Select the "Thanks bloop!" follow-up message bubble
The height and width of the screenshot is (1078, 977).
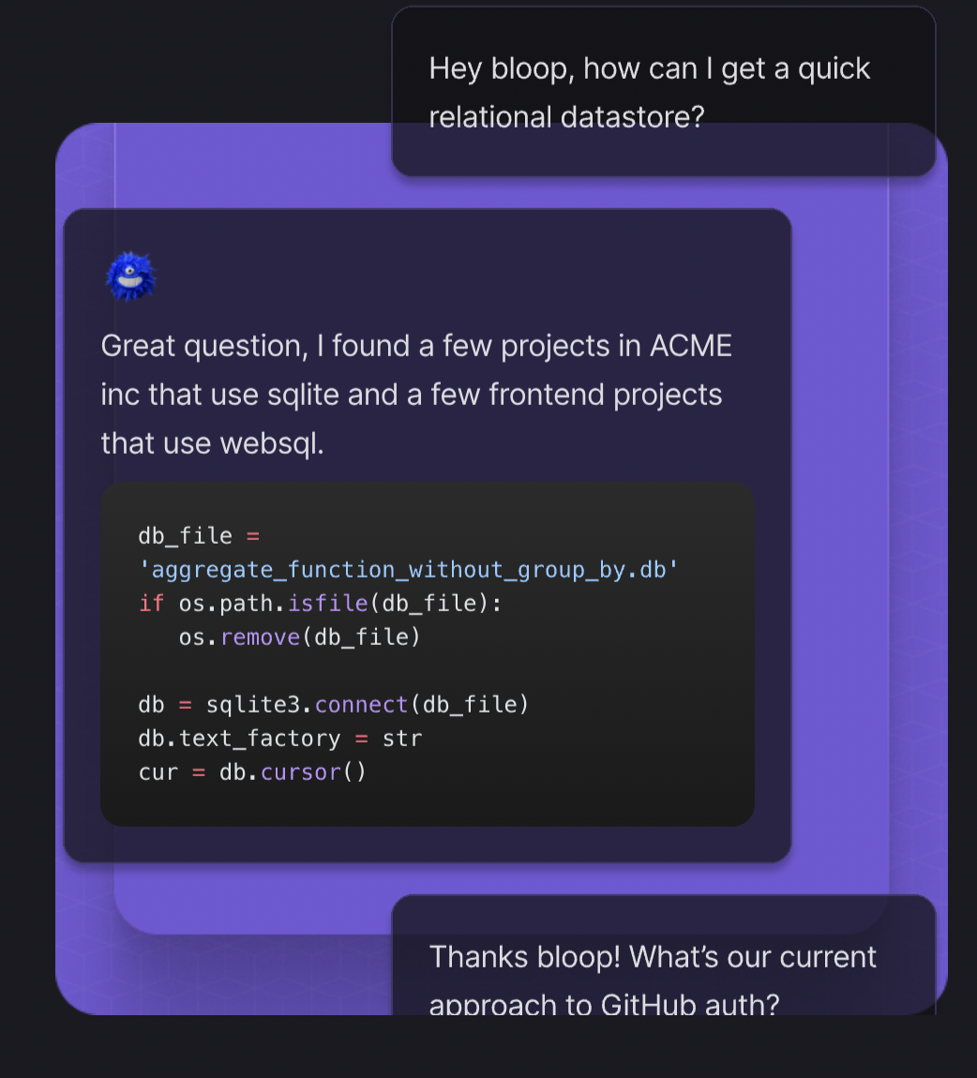(x=663, y=958)
